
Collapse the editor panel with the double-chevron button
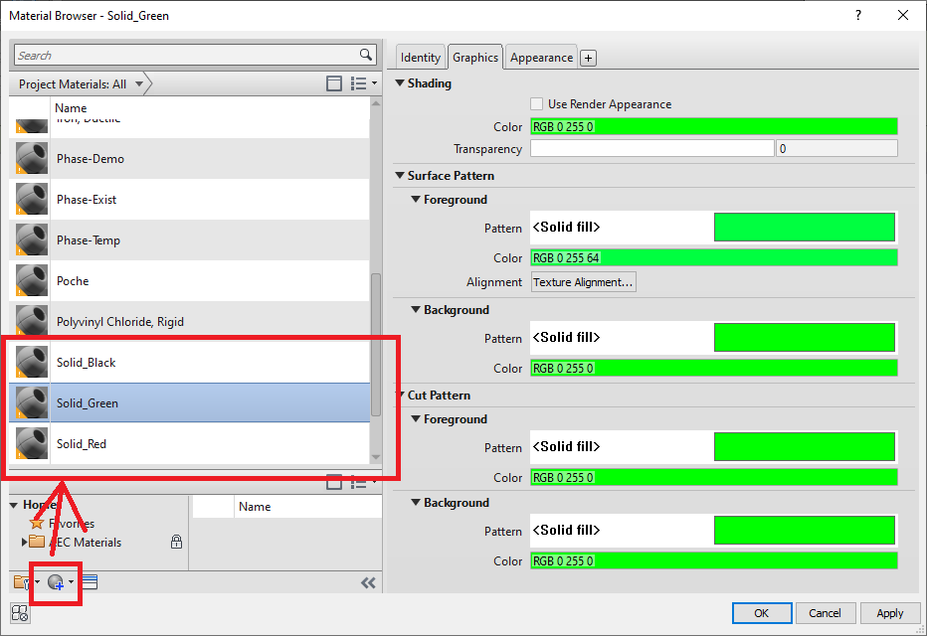(x=368, y=583)
